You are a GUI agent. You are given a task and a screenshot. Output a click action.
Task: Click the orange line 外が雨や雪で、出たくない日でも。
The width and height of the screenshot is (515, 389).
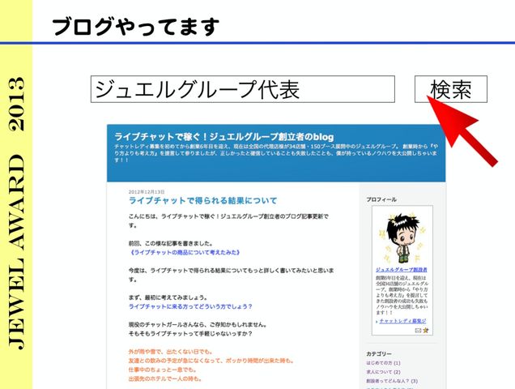pyautogui.click(x=171, y=352)
